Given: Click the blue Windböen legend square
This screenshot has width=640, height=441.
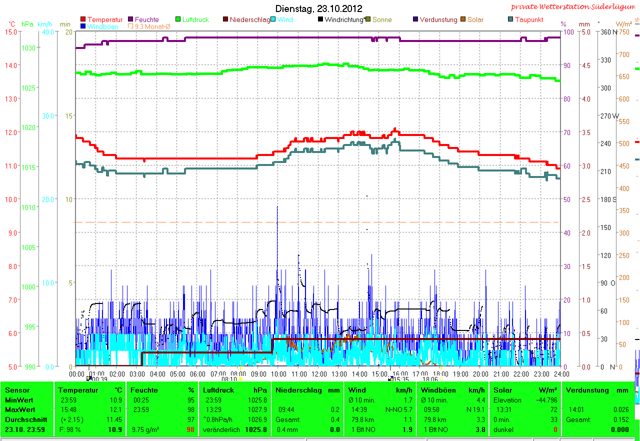Looking at the screenshot, I should (83, 26).
